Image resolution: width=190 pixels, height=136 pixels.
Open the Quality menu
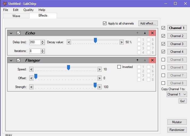tap(28, 10)
